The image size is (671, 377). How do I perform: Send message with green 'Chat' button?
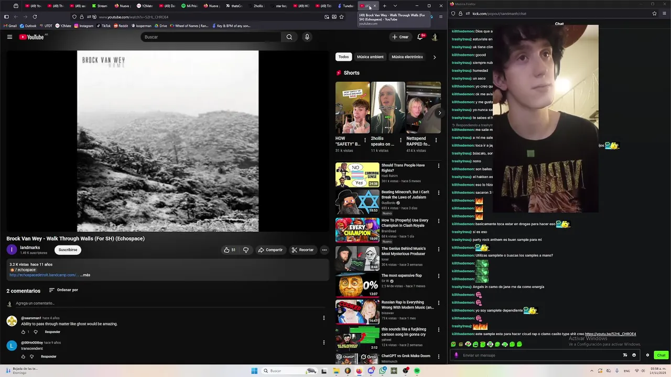pyautogui.click(x=661, y=355)
